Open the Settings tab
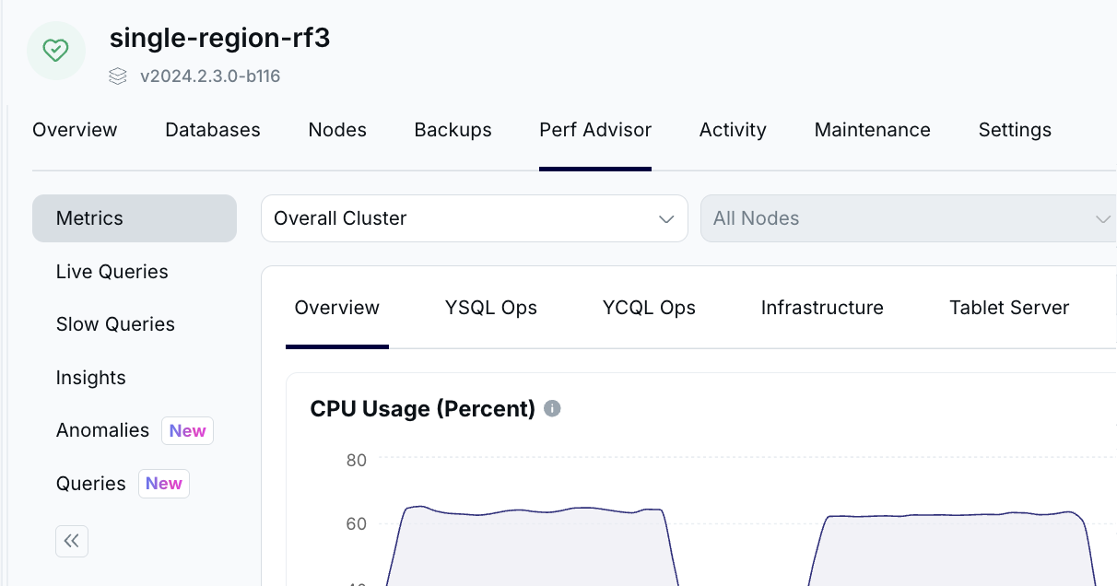 (x=1015, y=130)
